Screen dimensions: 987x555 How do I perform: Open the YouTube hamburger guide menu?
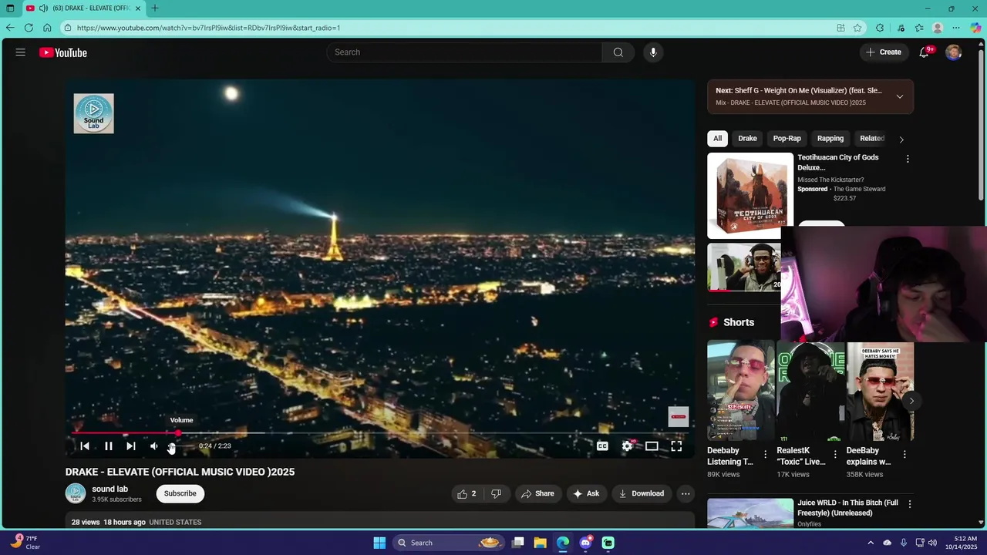[x=21, y=52]
